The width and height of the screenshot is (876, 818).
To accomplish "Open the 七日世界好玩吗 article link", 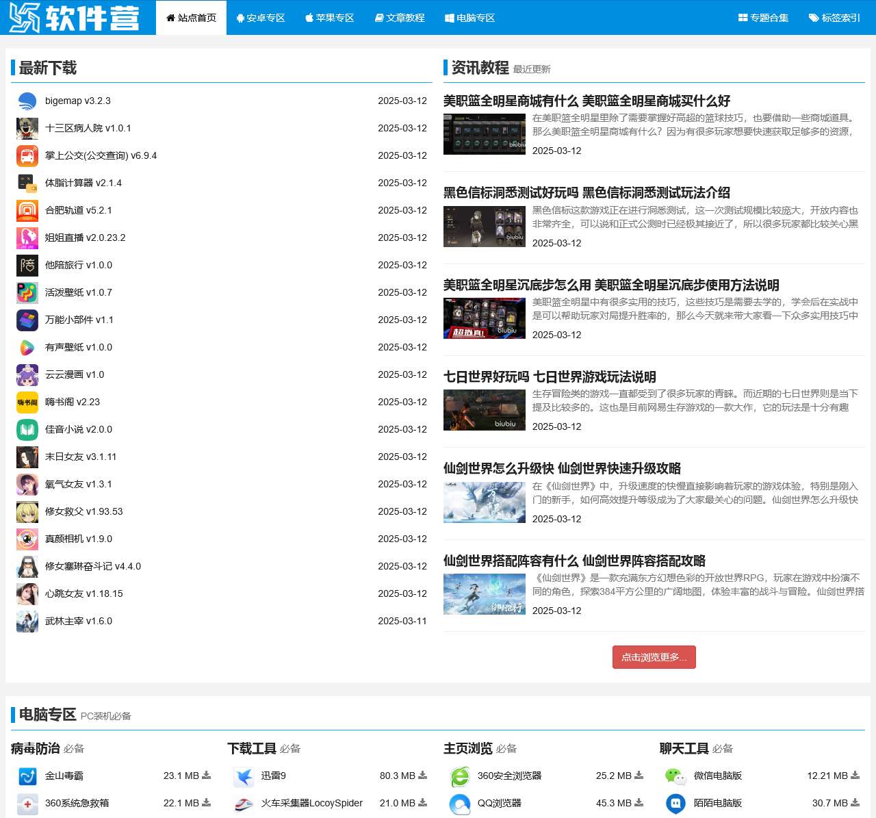I will point(550,377).
